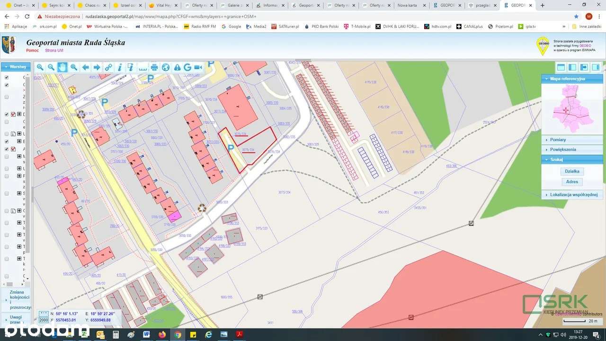The height and width of the screenshot is (341, 606).
Task: Select the area information tool with rectangle
Action: click(131, 67)
